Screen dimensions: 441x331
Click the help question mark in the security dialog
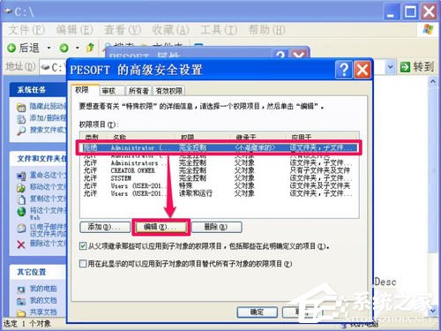(x=344, y=71)
